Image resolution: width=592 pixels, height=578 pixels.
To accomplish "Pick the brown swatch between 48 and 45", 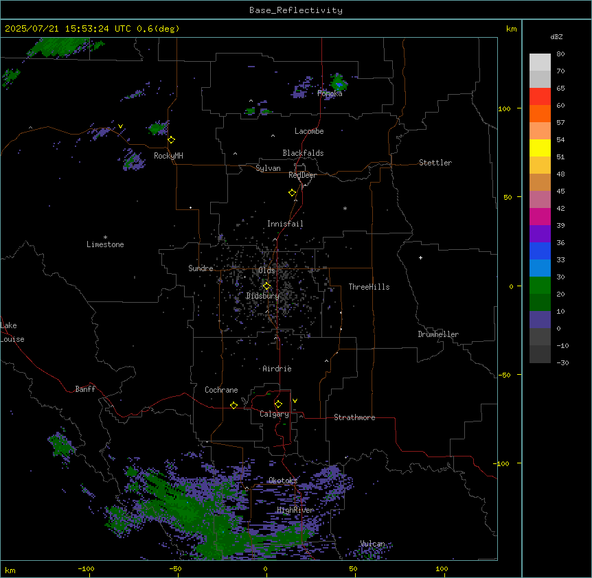I will pos(540,182).
